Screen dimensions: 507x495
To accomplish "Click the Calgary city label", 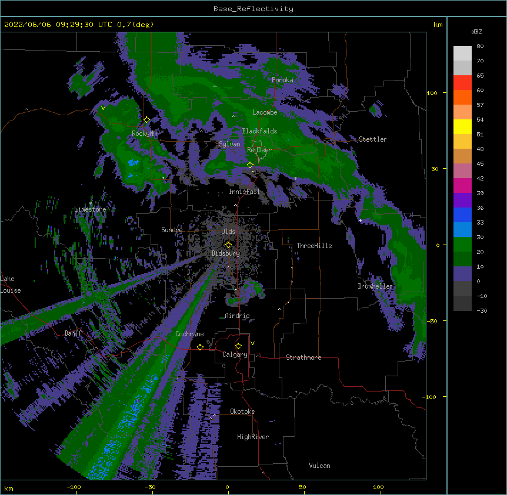I will tap(235, 354).
